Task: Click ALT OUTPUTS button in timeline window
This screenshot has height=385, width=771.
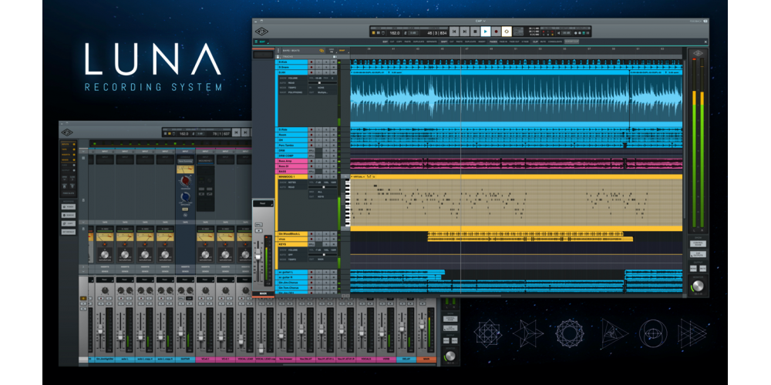Action: [x=698, y=254]
